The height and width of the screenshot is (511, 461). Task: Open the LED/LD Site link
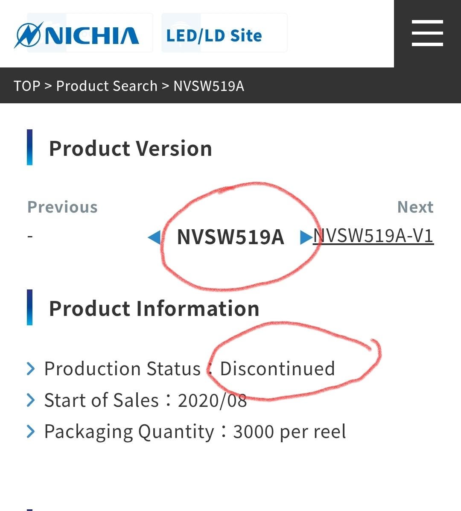coord(214,35)
